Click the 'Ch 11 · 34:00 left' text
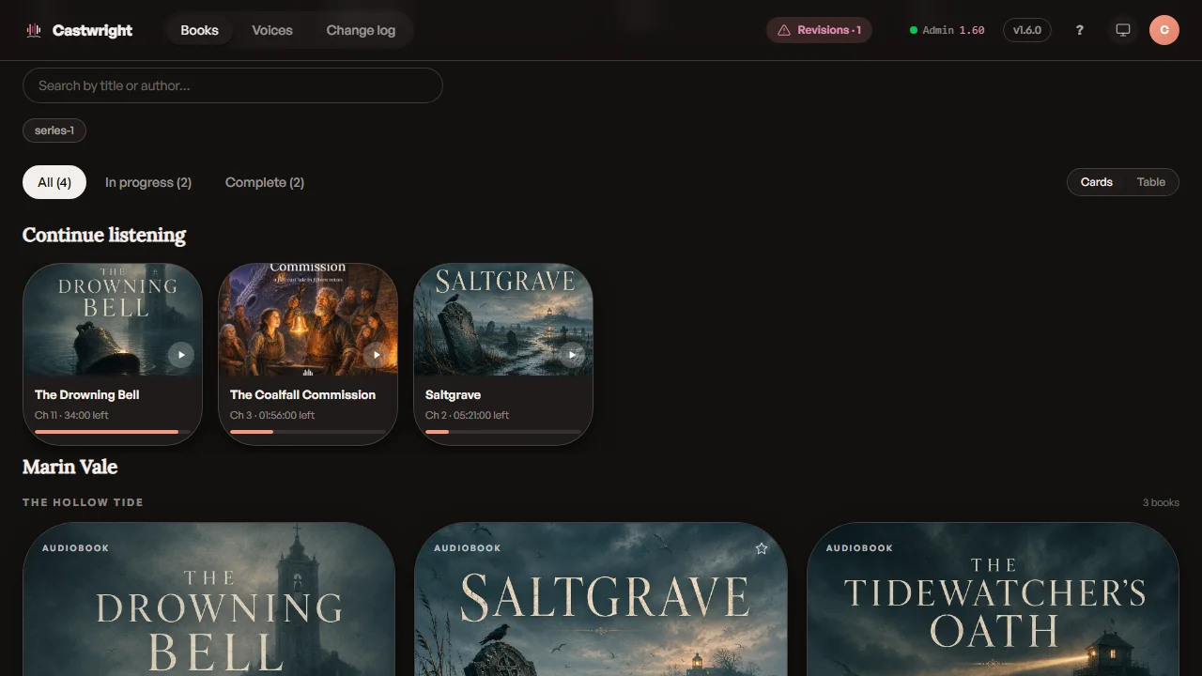This screenshot has width=1202, height=676. point(71,415)
